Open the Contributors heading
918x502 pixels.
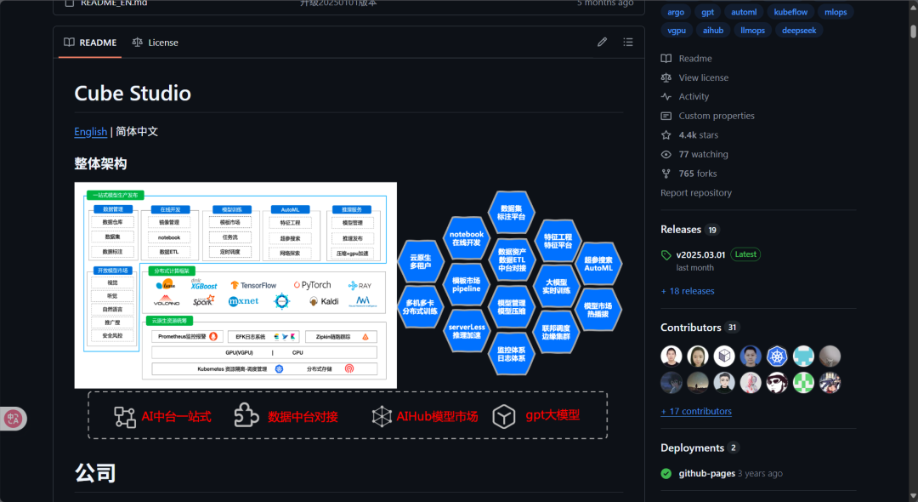691,328
